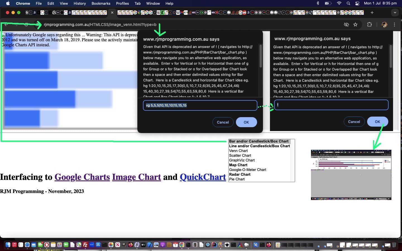Open Calendar from the Dock
This screenshot has height=251, width=402.
click(x=175, y=245)
